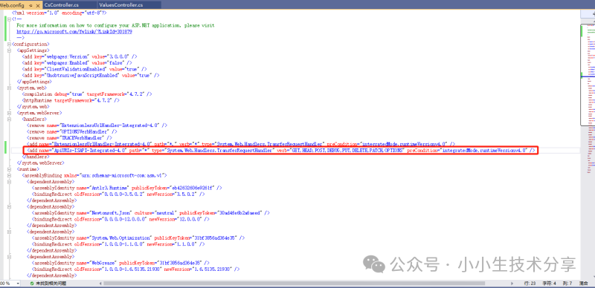The width and height of the screenshot is (595, 288).
Task: Close the Web.config tab
Action: click(x=38, y=6)
